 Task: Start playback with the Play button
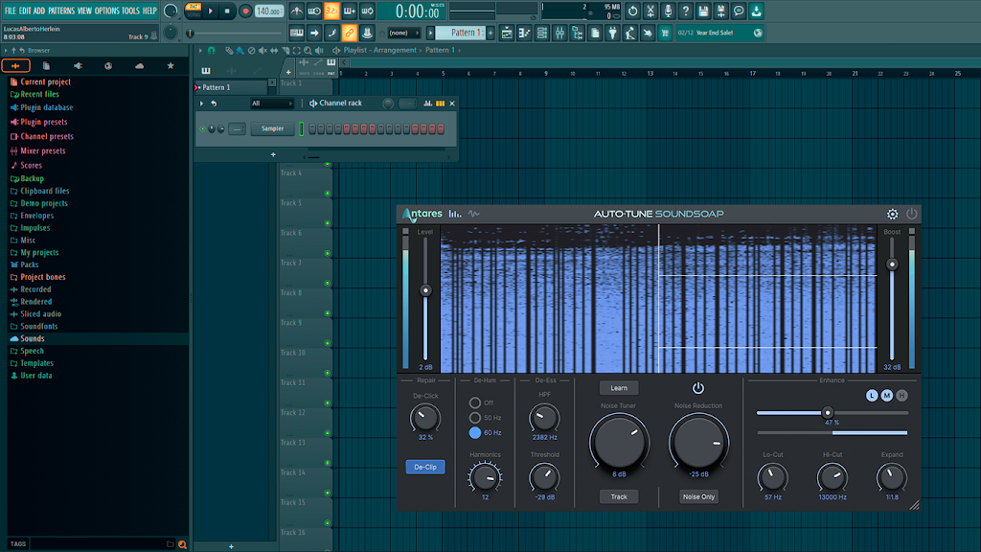point(211,11)
